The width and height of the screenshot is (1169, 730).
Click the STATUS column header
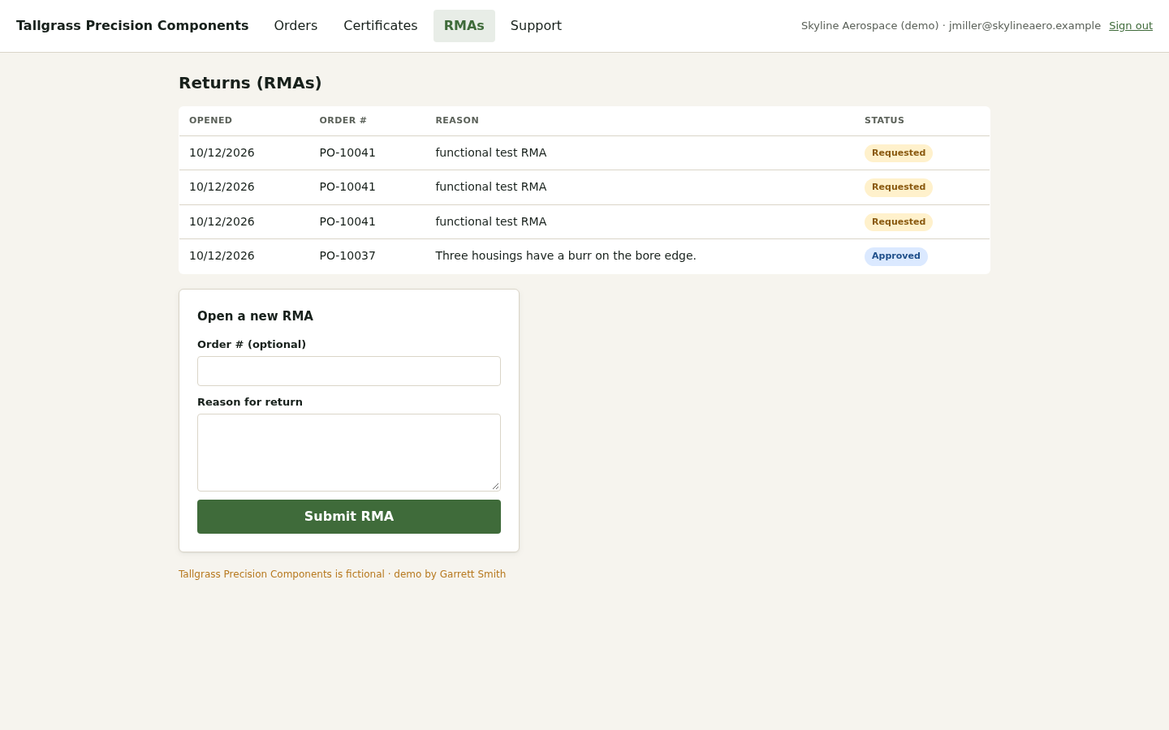884,121
